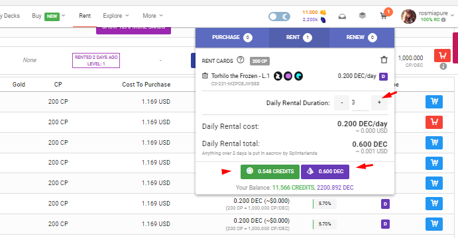The width and height of the screenshot is (458, 238).
Task: Click the D badge in last row
Action: point(385,224)
